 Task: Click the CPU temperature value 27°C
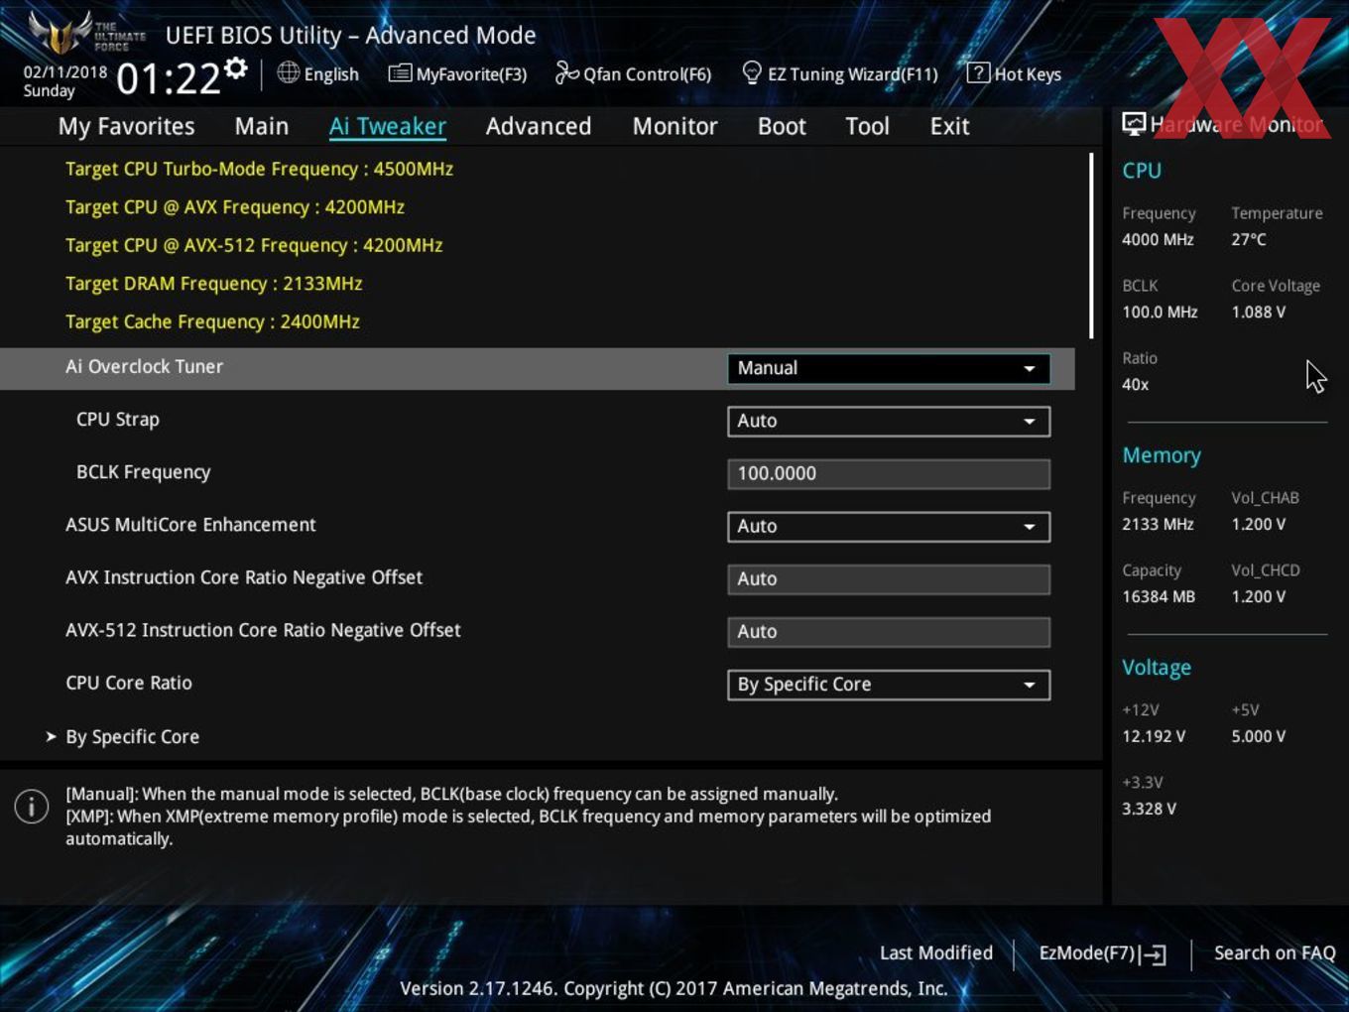coord(1249,239)
